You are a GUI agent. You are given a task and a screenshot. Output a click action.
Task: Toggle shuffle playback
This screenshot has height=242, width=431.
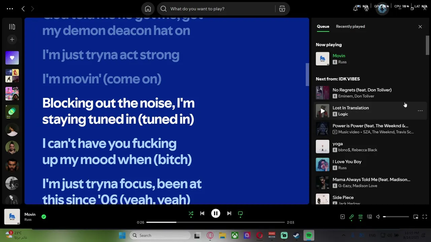[191, 213]
